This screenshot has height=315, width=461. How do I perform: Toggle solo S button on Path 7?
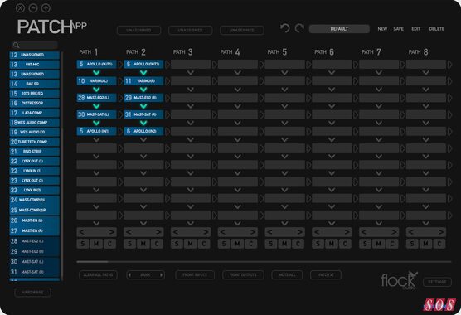(x=365, y=244)
